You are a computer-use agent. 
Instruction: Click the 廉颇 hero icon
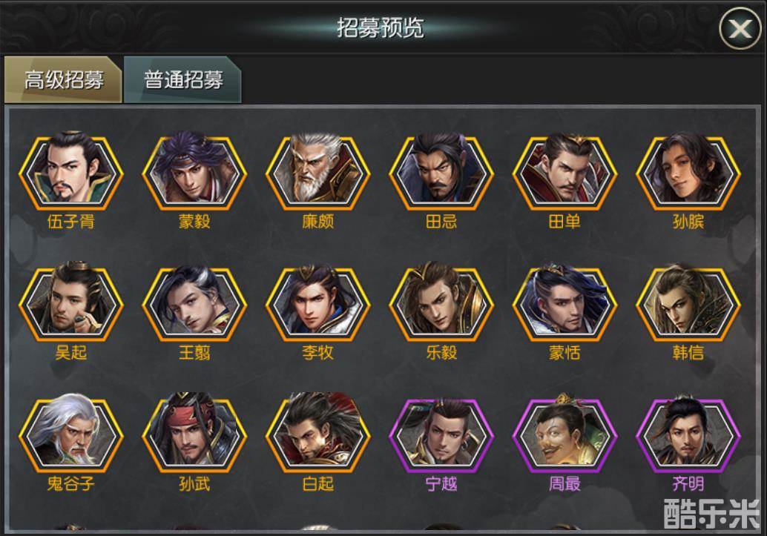(x=318, y=171)
